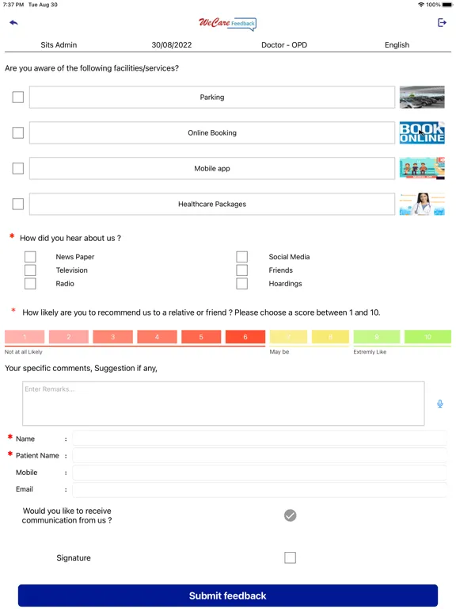Viewport: 456px width, 609px height.
Task: Open the Doctor - OPD selector
Action: (x=284, y=45)
